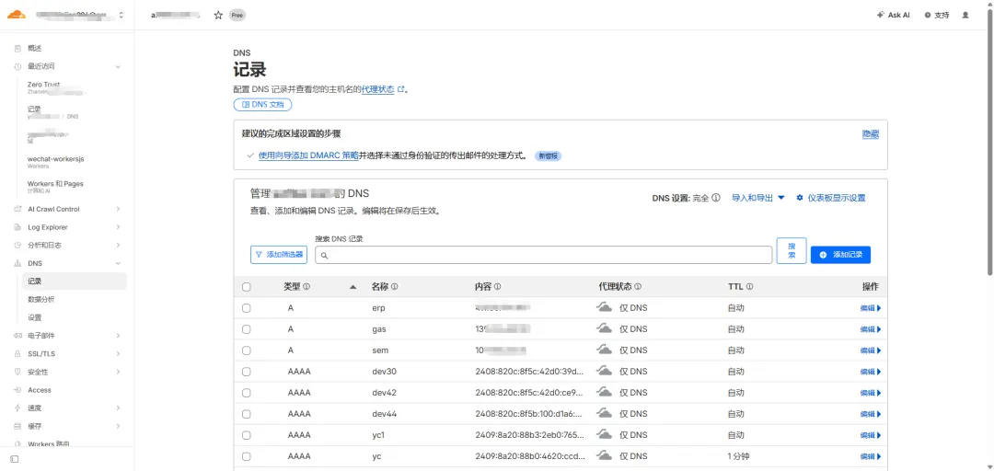Click the 电子邮件 envelope icon
Viewport: 994px width, 471px height.
click(17, 336)
